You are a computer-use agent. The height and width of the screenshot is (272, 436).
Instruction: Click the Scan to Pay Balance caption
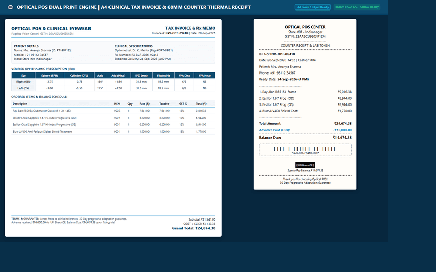(x=305, y=171)
